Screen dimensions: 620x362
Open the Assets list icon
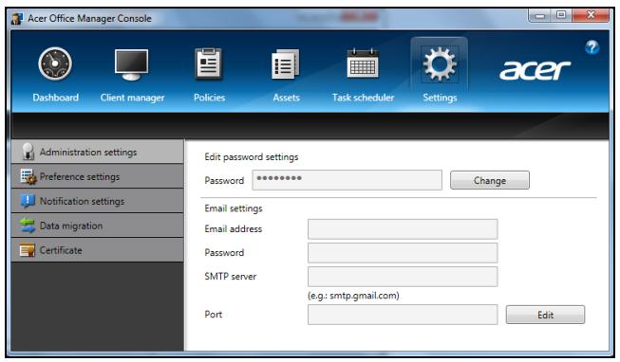pos(286,63)
